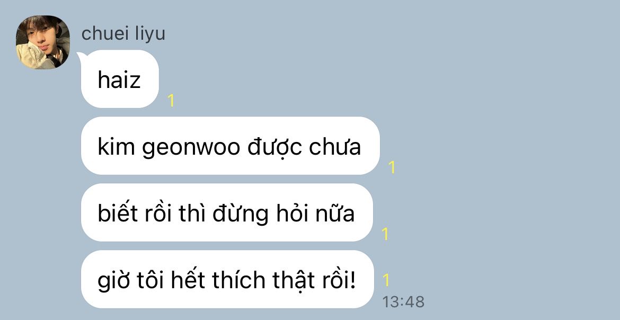Click the read count above the 13:48 timestamp
620x320 pixels.
click(x=386, y=280)
